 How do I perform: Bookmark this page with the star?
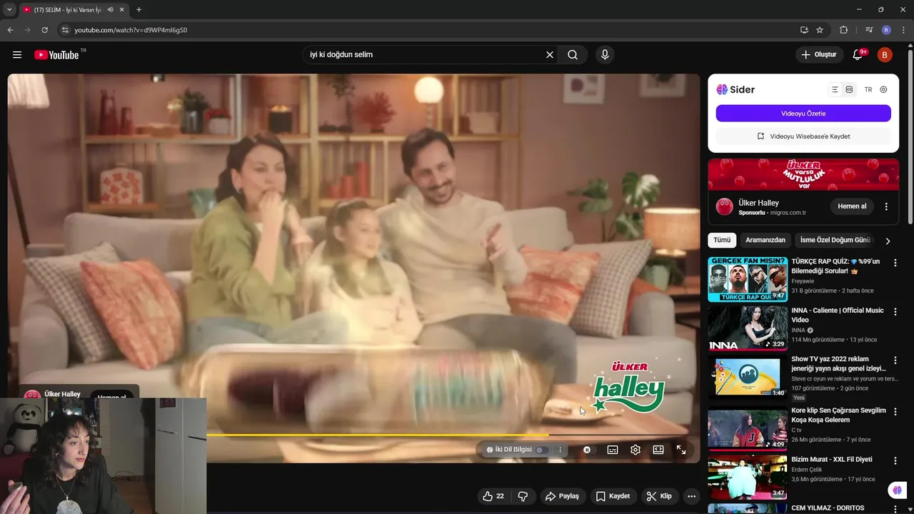pos(820,30)
